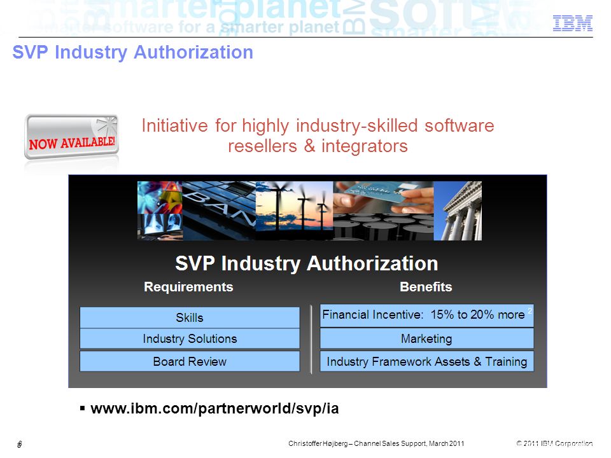Click the Skills requirement box
Viewport: 611px width, 458px height.
190,317
